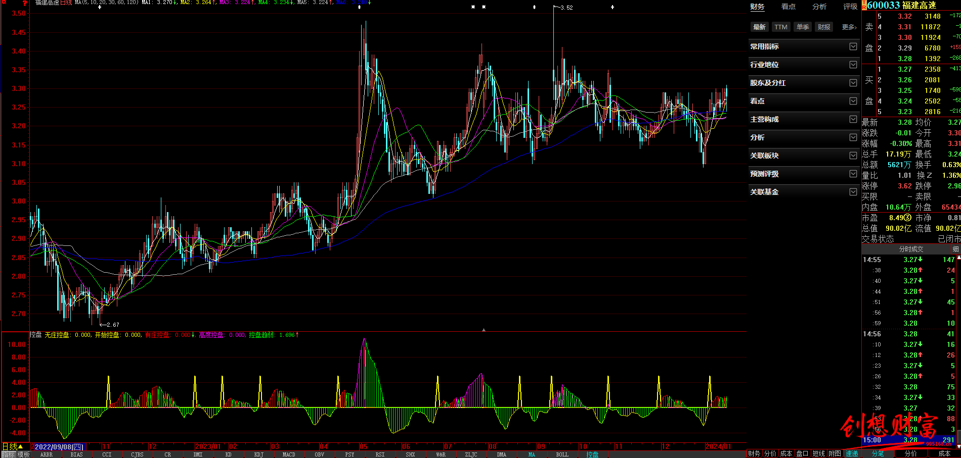961x458 pixels.
Task: Open the 分价 tab next to 财务
Action: click(770, 453)
